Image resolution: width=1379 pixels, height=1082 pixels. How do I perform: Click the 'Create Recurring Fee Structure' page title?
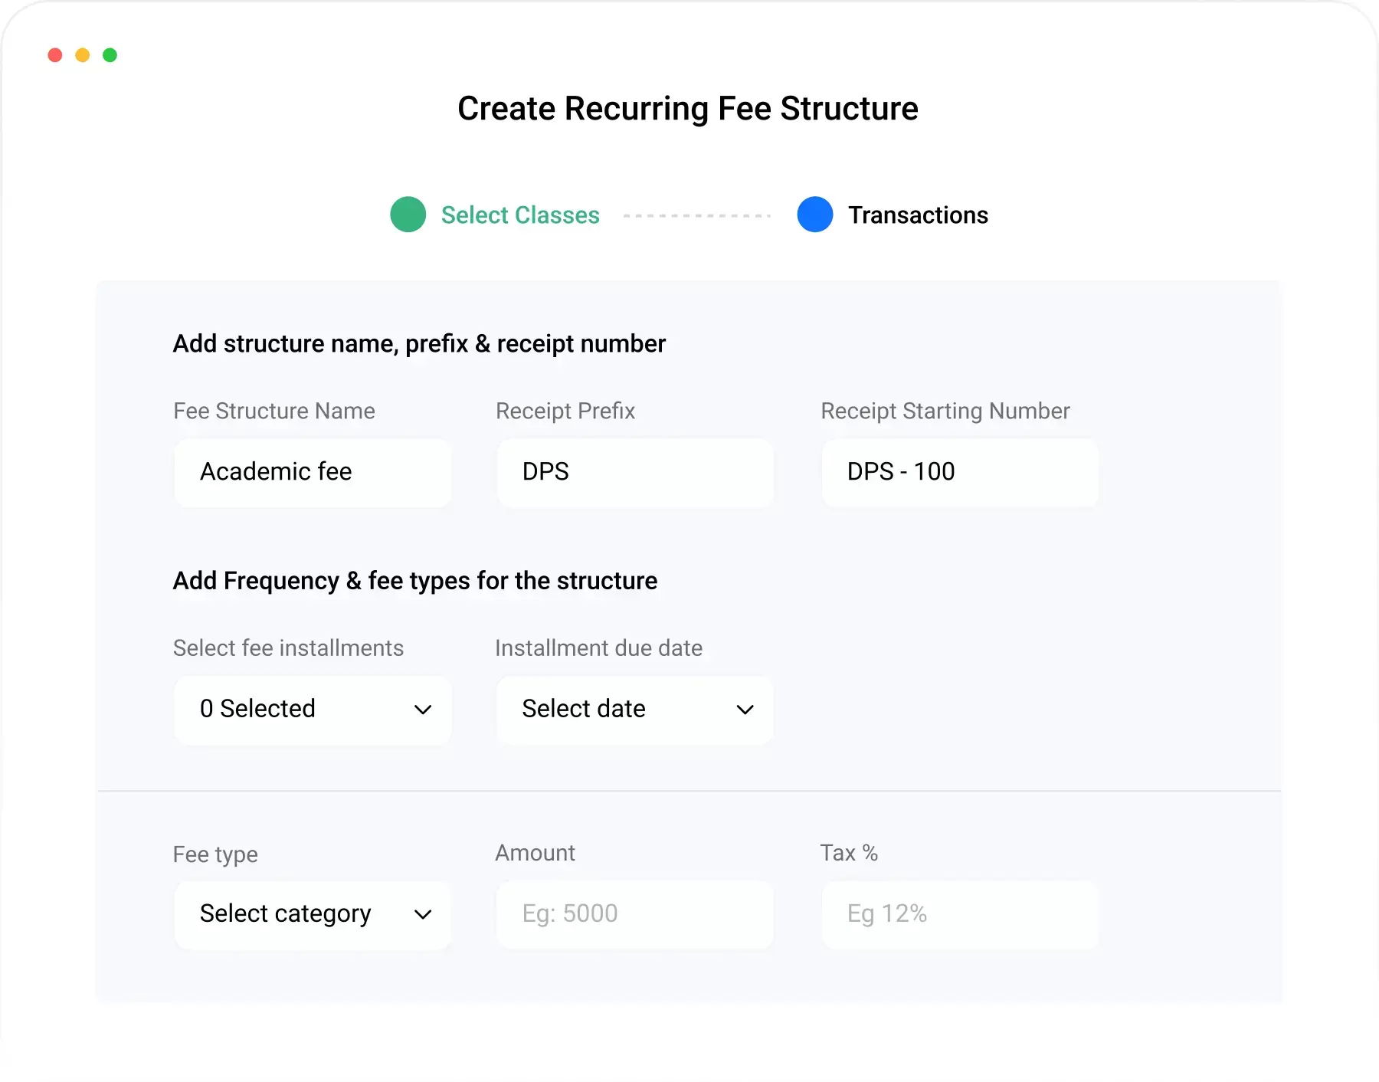click(688, 109)
